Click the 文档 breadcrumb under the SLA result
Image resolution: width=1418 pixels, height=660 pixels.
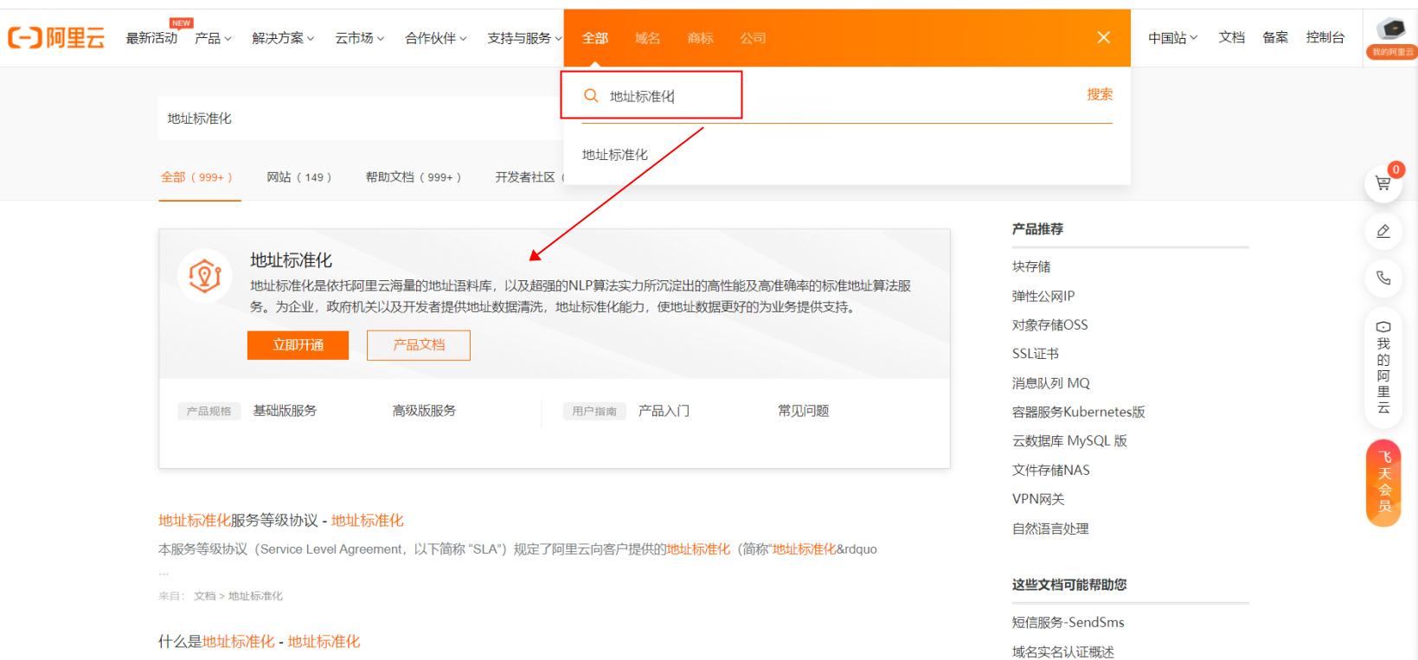click(205, 596)
